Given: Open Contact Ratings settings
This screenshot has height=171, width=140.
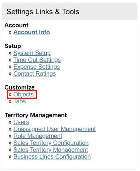Looking at the screenshot, I should pos(34,74).
